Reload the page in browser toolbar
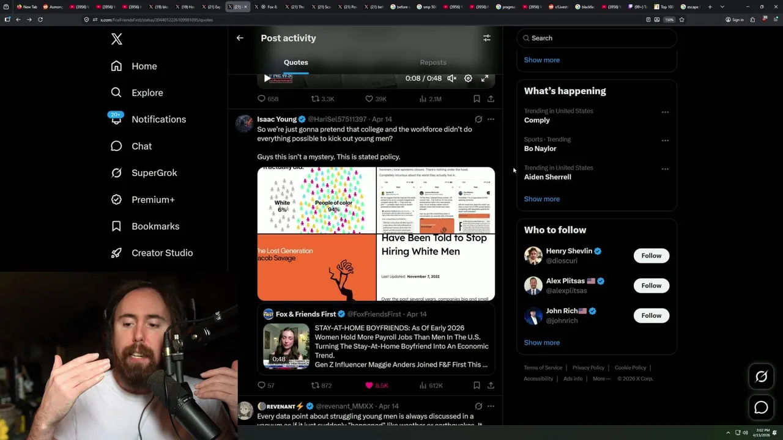This screenshot has height=440, width=783. point(40,20)
